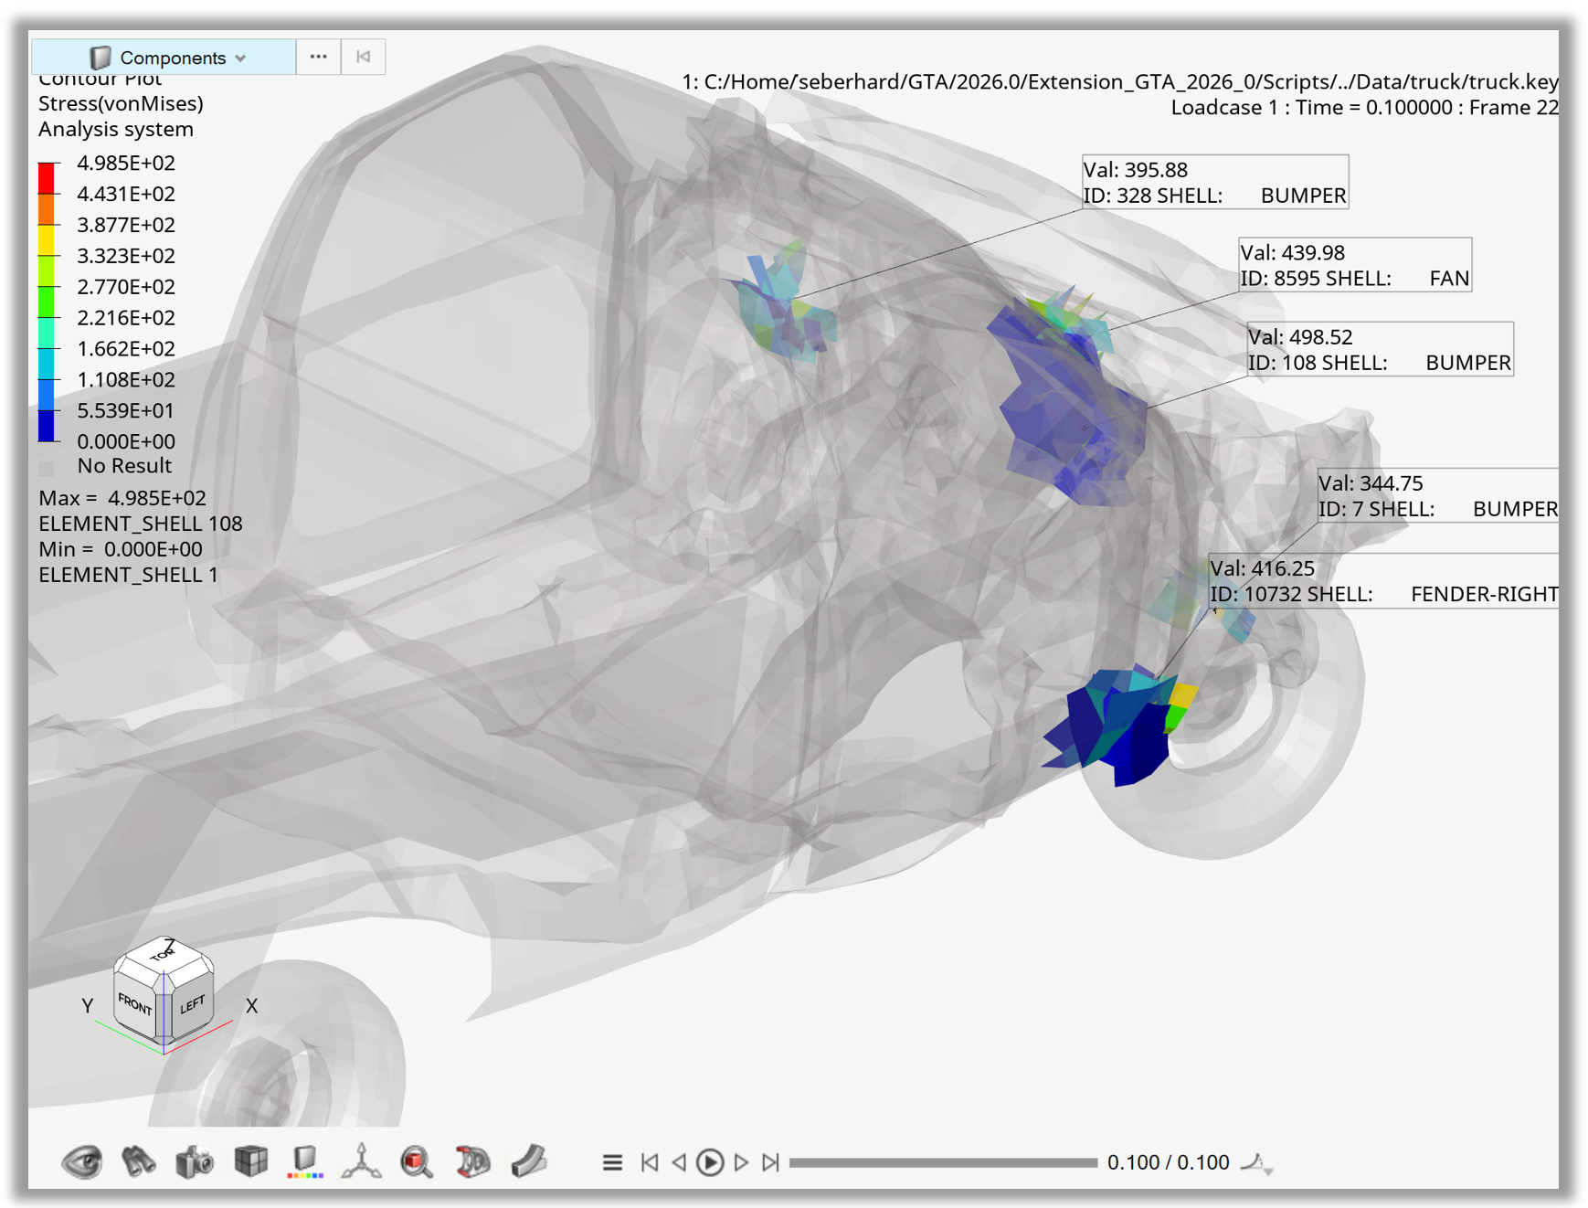The height and width of the screenshot is (1208, 1588).
Task: Select the eye view-control icon
Action: click(x=84, y=1161)
